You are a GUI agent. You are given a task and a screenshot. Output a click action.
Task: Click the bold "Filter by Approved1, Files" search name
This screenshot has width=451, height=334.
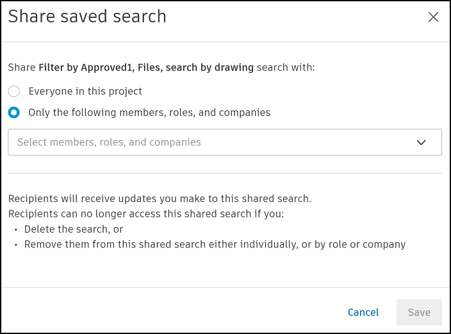pyautogui.click(x=101, y=67)
